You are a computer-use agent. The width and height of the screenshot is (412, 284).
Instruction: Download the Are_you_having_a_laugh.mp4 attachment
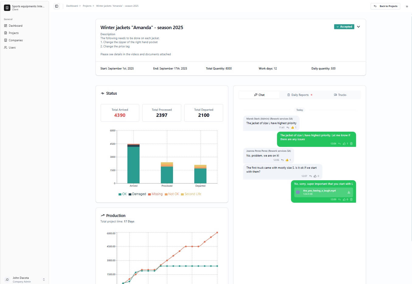pos(349,192)
